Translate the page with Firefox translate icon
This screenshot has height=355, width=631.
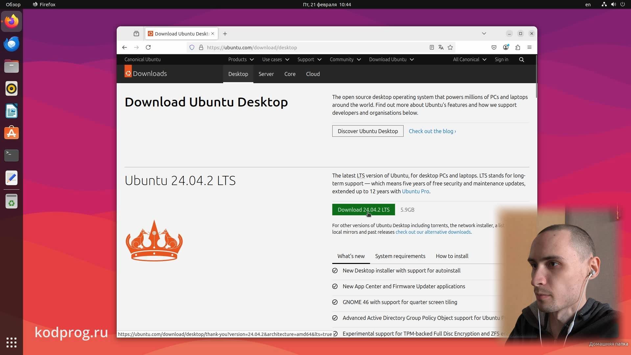pos(441,47)
